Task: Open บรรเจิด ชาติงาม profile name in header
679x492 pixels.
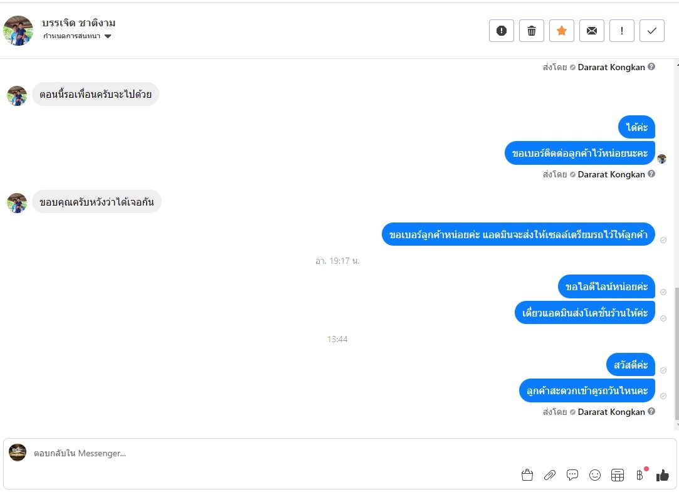Action: pyautogui.click(x=79, y=23)
